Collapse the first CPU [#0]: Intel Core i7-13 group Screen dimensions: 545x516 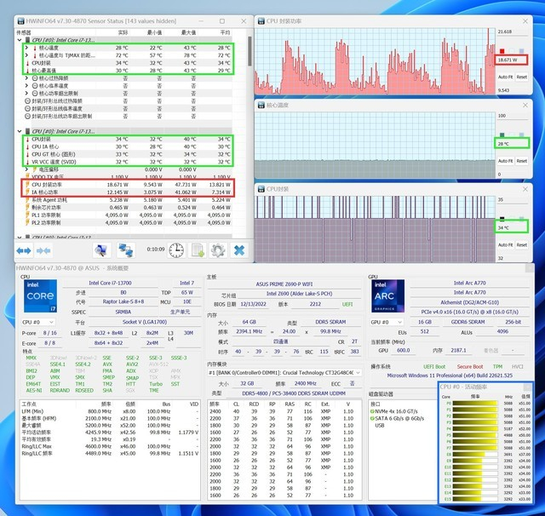(20, 40)
